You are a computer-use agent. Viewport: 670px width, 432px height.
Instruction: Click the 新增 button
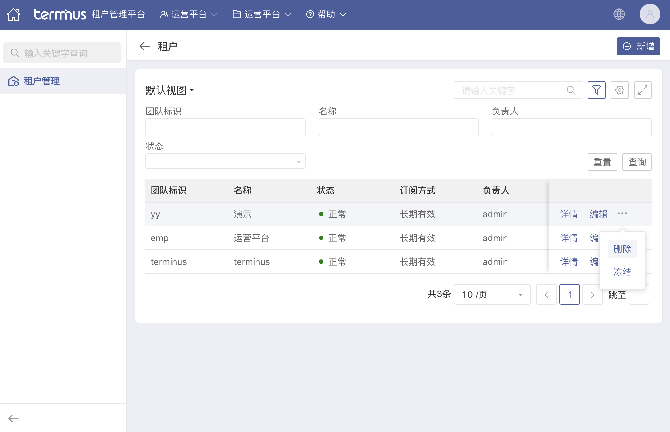[638, 46]
